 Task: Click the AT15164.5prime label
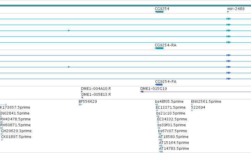pos(174,143)
